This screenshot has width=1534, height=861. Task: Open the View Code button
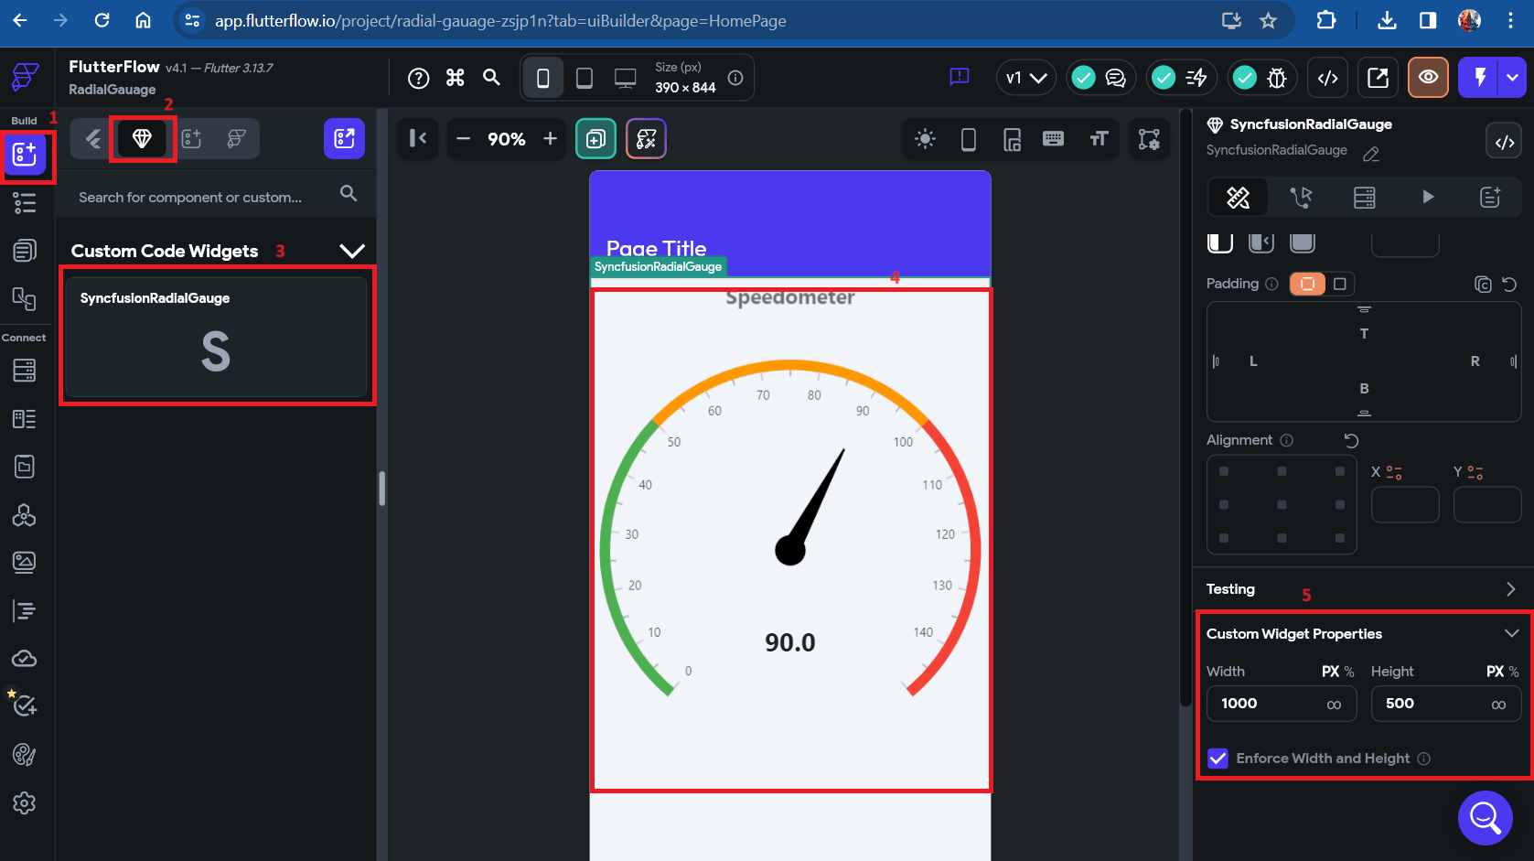click(1328, 78)
